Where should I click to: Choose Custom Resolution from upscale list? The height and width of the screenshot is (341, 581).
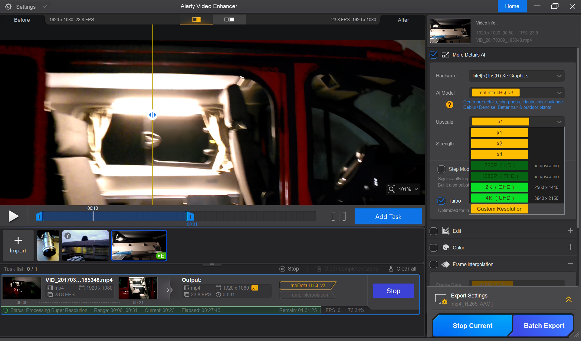[x=500, y=209]
